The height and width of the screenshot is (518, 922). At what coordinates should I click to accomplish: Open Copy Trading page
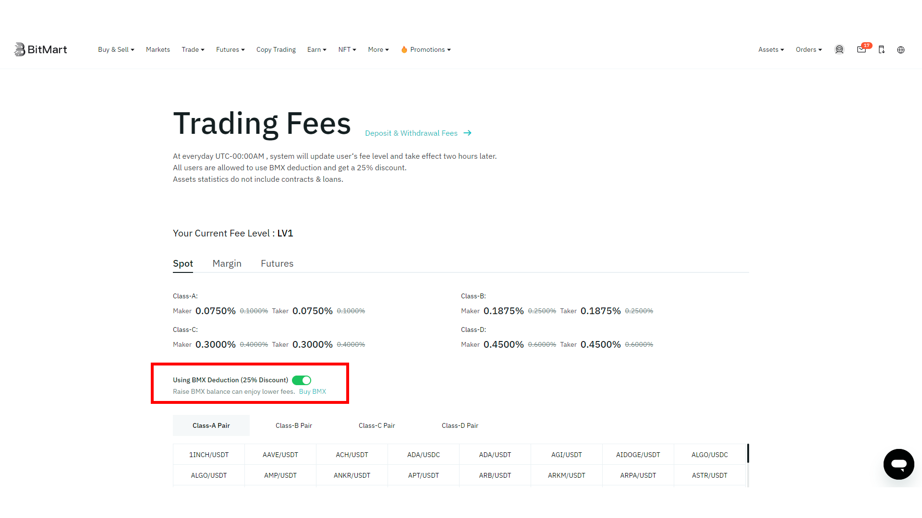[x=276, y=49]
